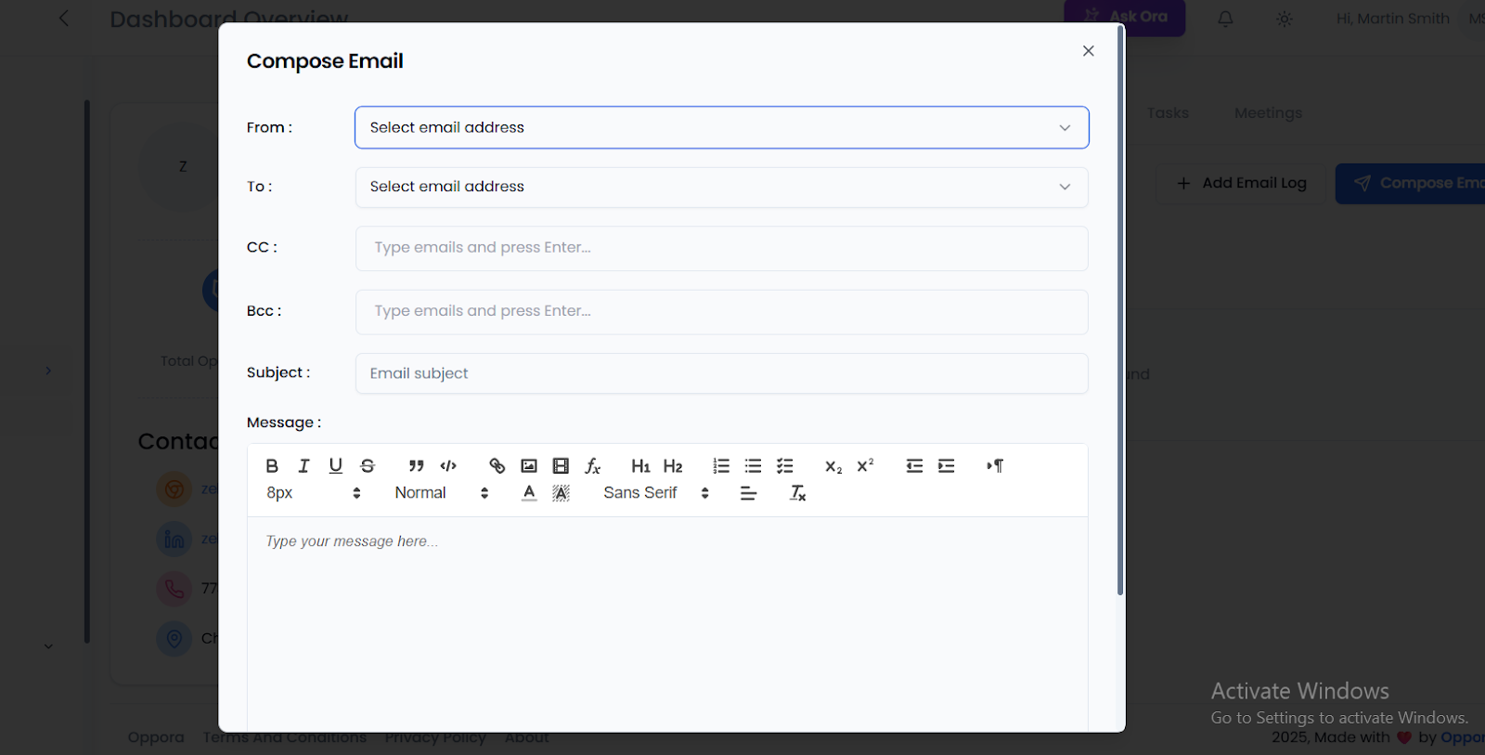Open the Tasks tab
This screenshot has height=755, width=1485.
point(1168,113)
